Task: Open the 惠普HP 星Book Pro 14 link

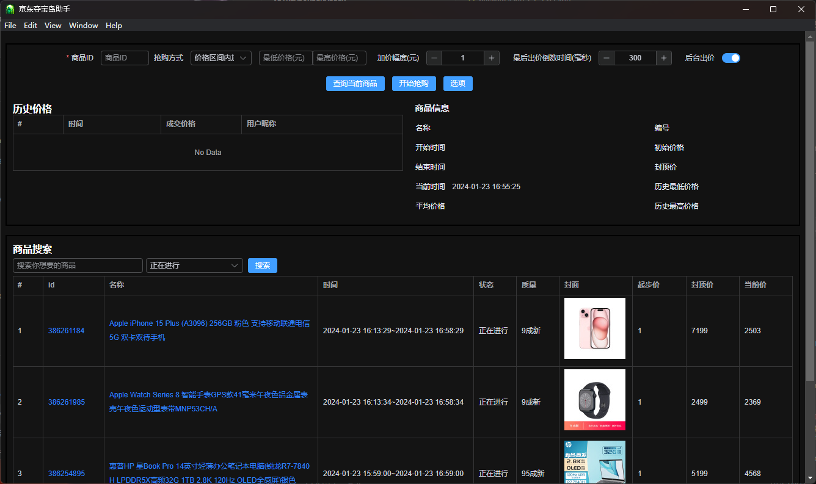Action: click(209, 473)
